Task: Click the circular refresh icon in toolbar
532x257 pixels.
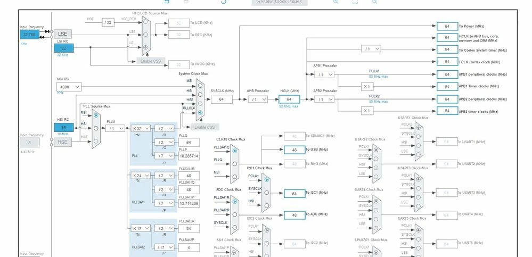Action: pyautogui.click(x=223, y=2)
